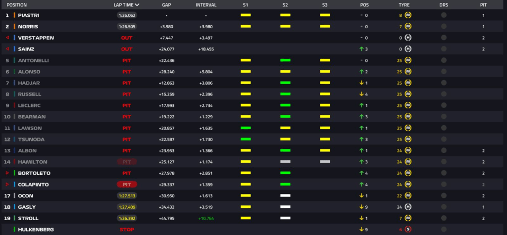Image resolution: width=507 pixels, height=235 pixels.
Task: Click Verstappen's hard tyre icon
Action: coord(408,38)
